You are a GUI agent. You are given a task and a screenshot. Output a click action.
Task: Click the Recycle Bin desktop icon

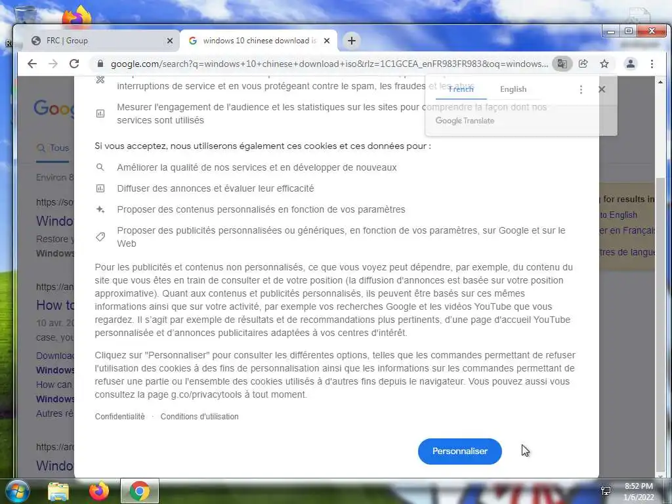[x=25, y=15]
